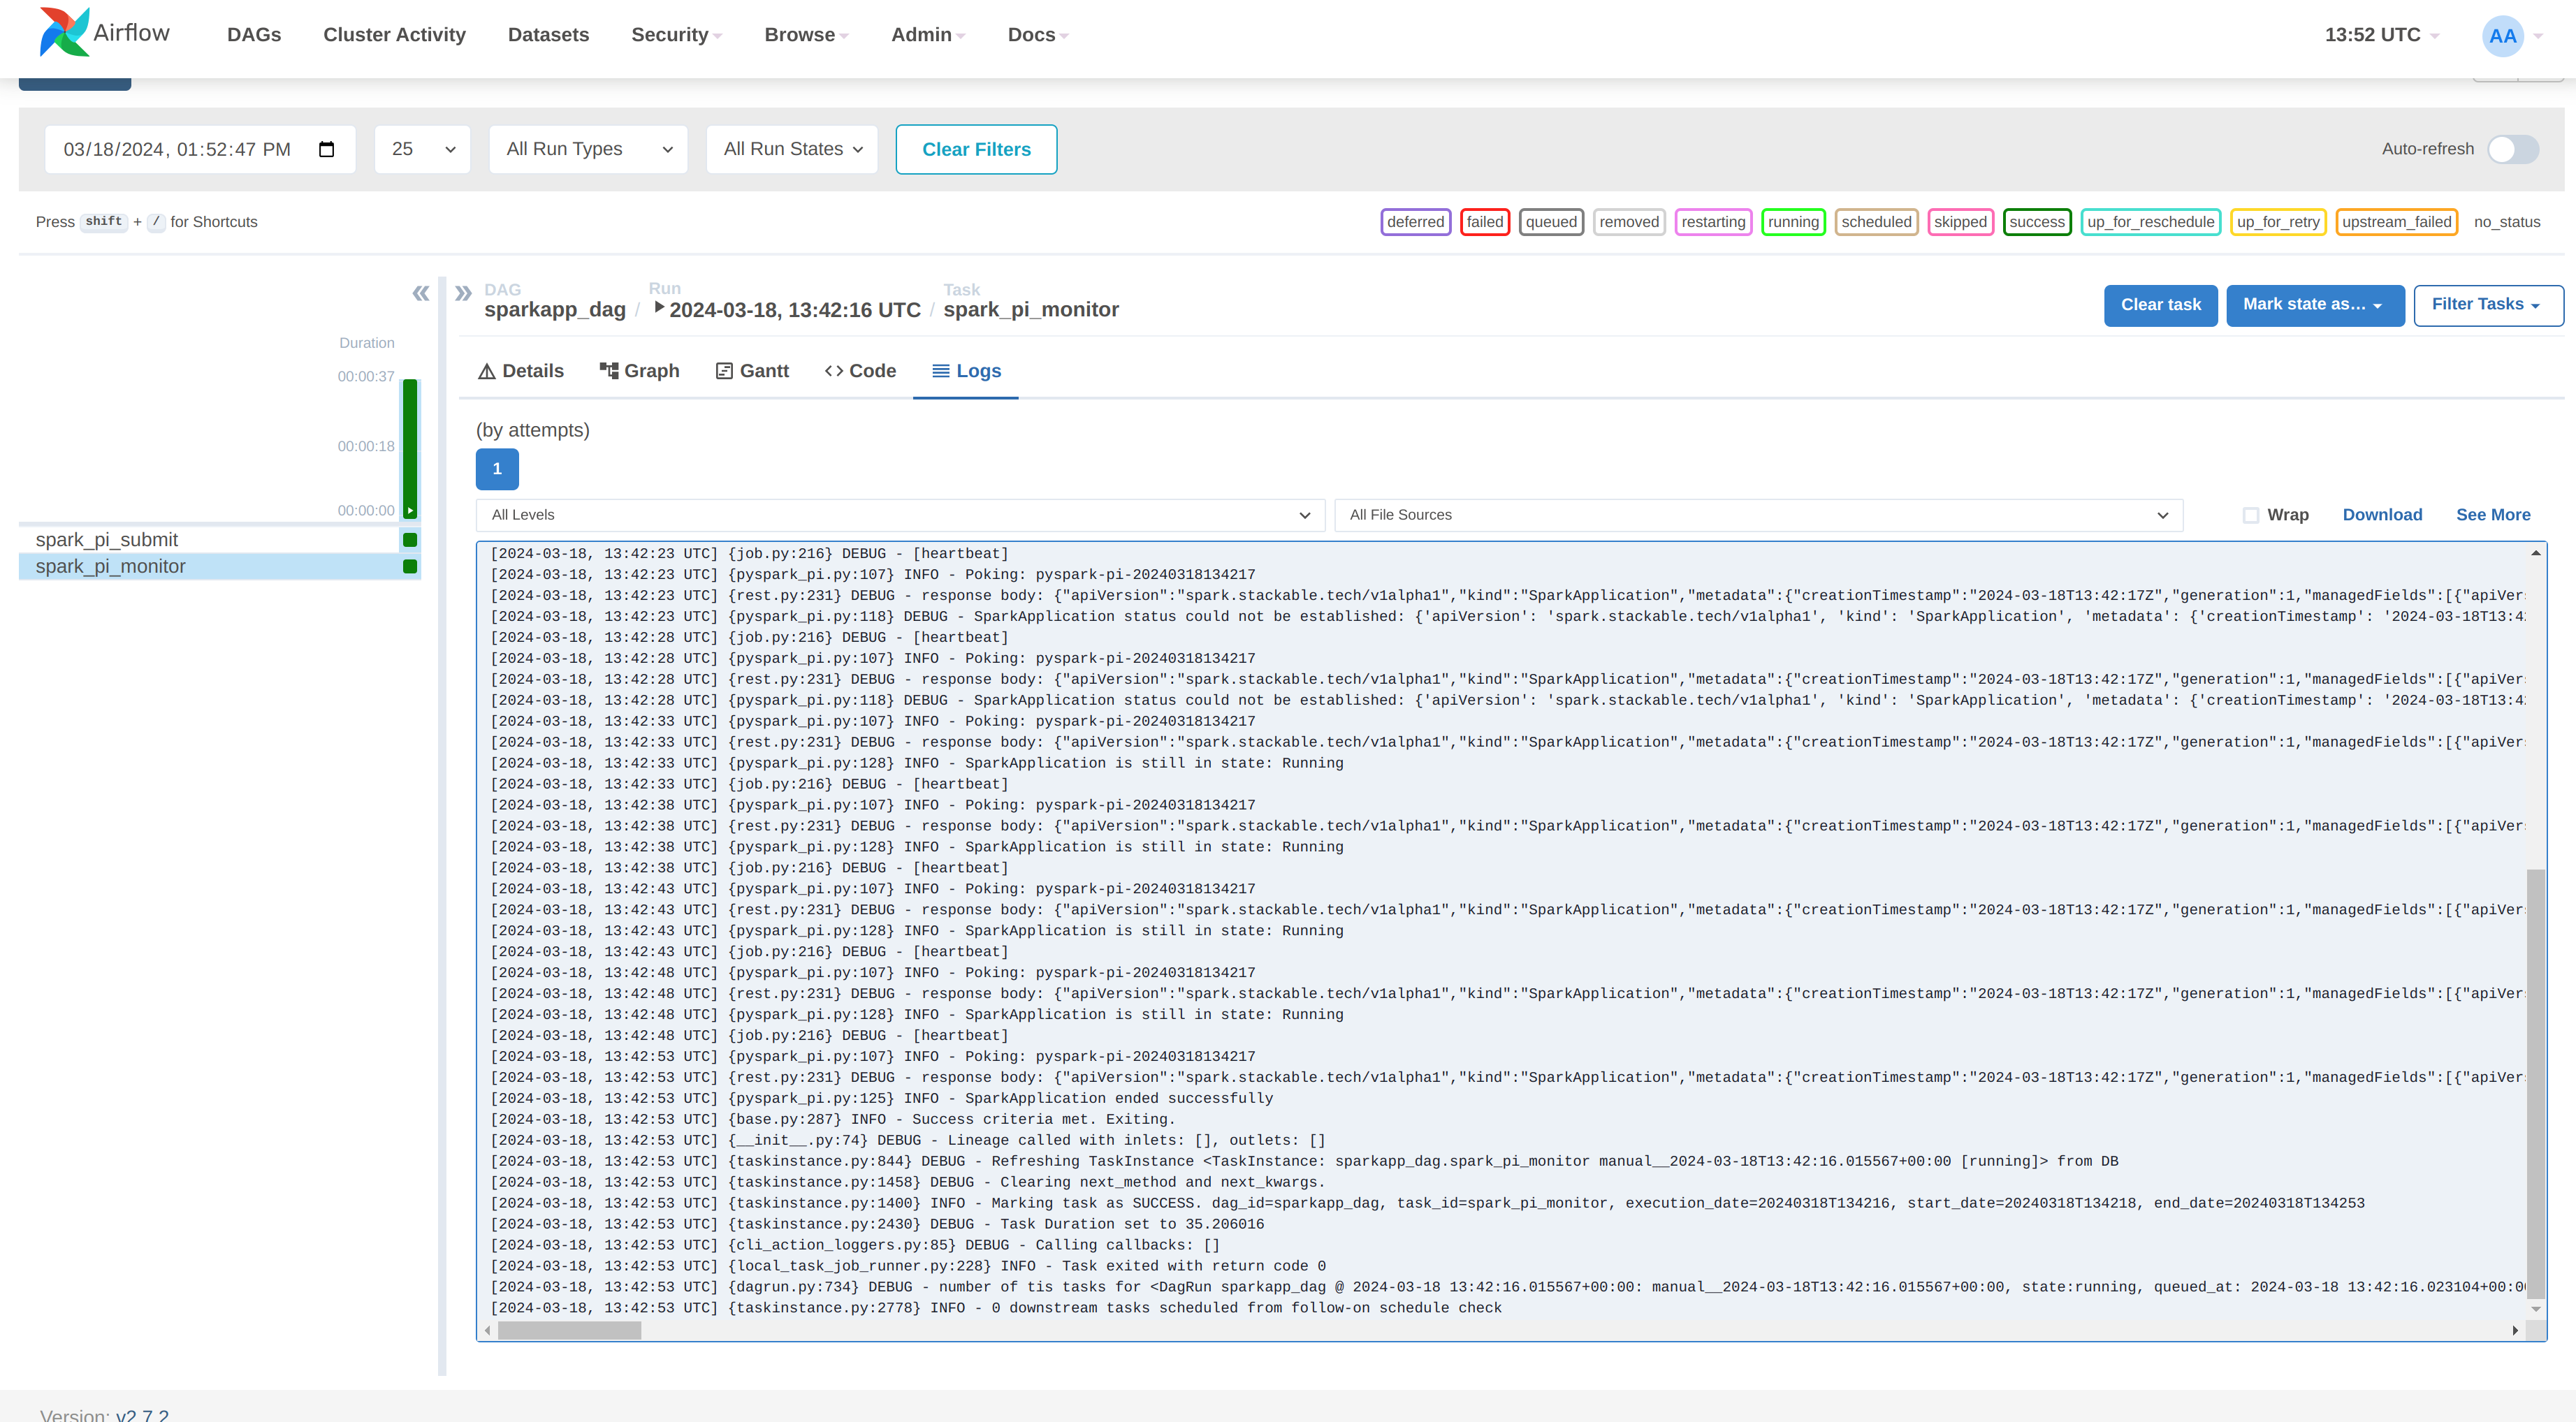This screenshot has height=1422, width=2576.
Task: Enable the Wrap text checkbox
Action: [2248, 515]
